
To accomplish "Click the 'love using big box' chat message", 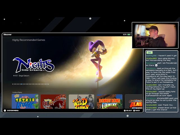I will pyautogui.click(x=160, y=59).
